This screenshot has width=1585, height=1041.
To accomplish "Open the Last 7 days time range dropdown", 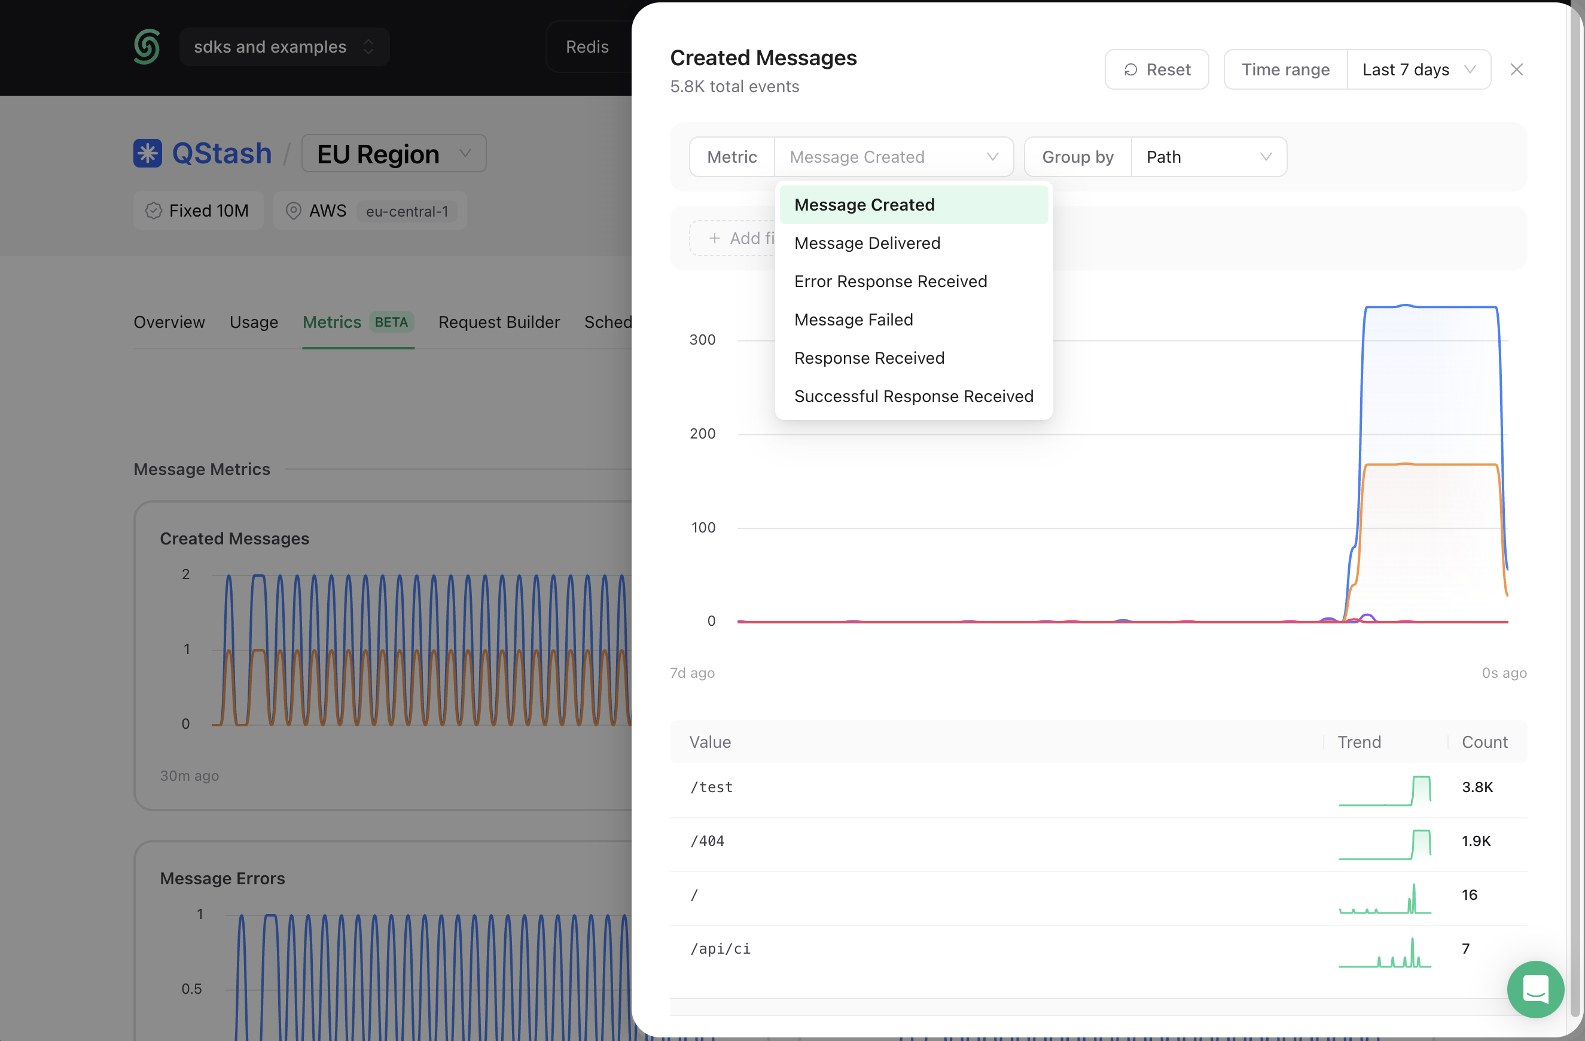I will pyautogui.click(x=1419, y=69).
